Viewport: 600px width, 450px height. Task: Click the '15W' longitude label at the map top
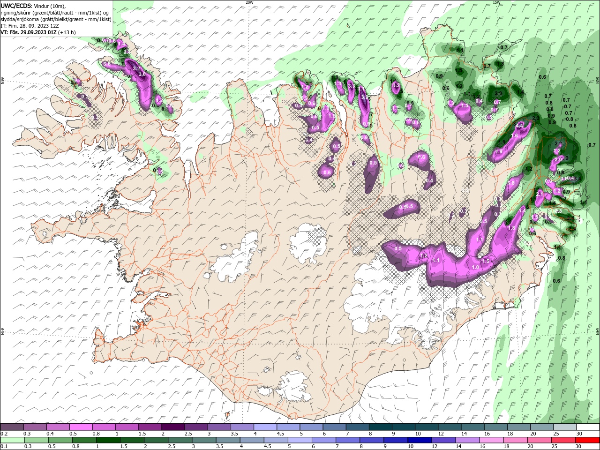coord(496,2)
